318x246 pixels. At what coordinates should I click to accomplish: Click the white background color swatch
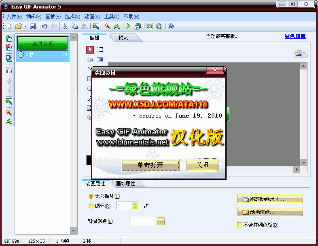pyautogui.click(x=142, y=221)
